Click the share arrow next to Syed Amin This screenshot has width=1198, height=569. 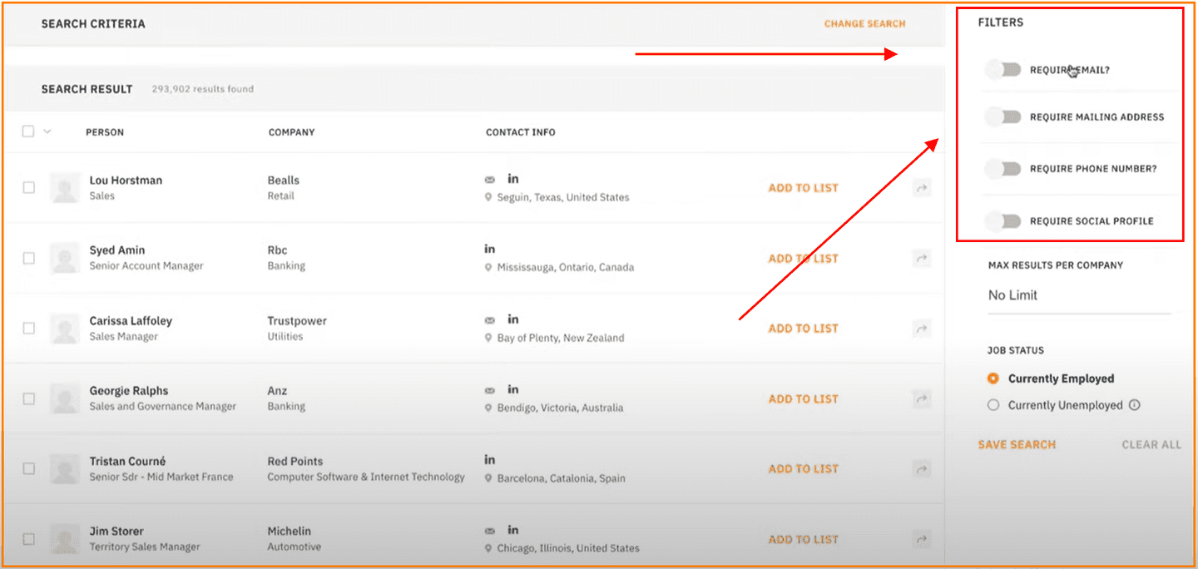click(x=921, y=258)
